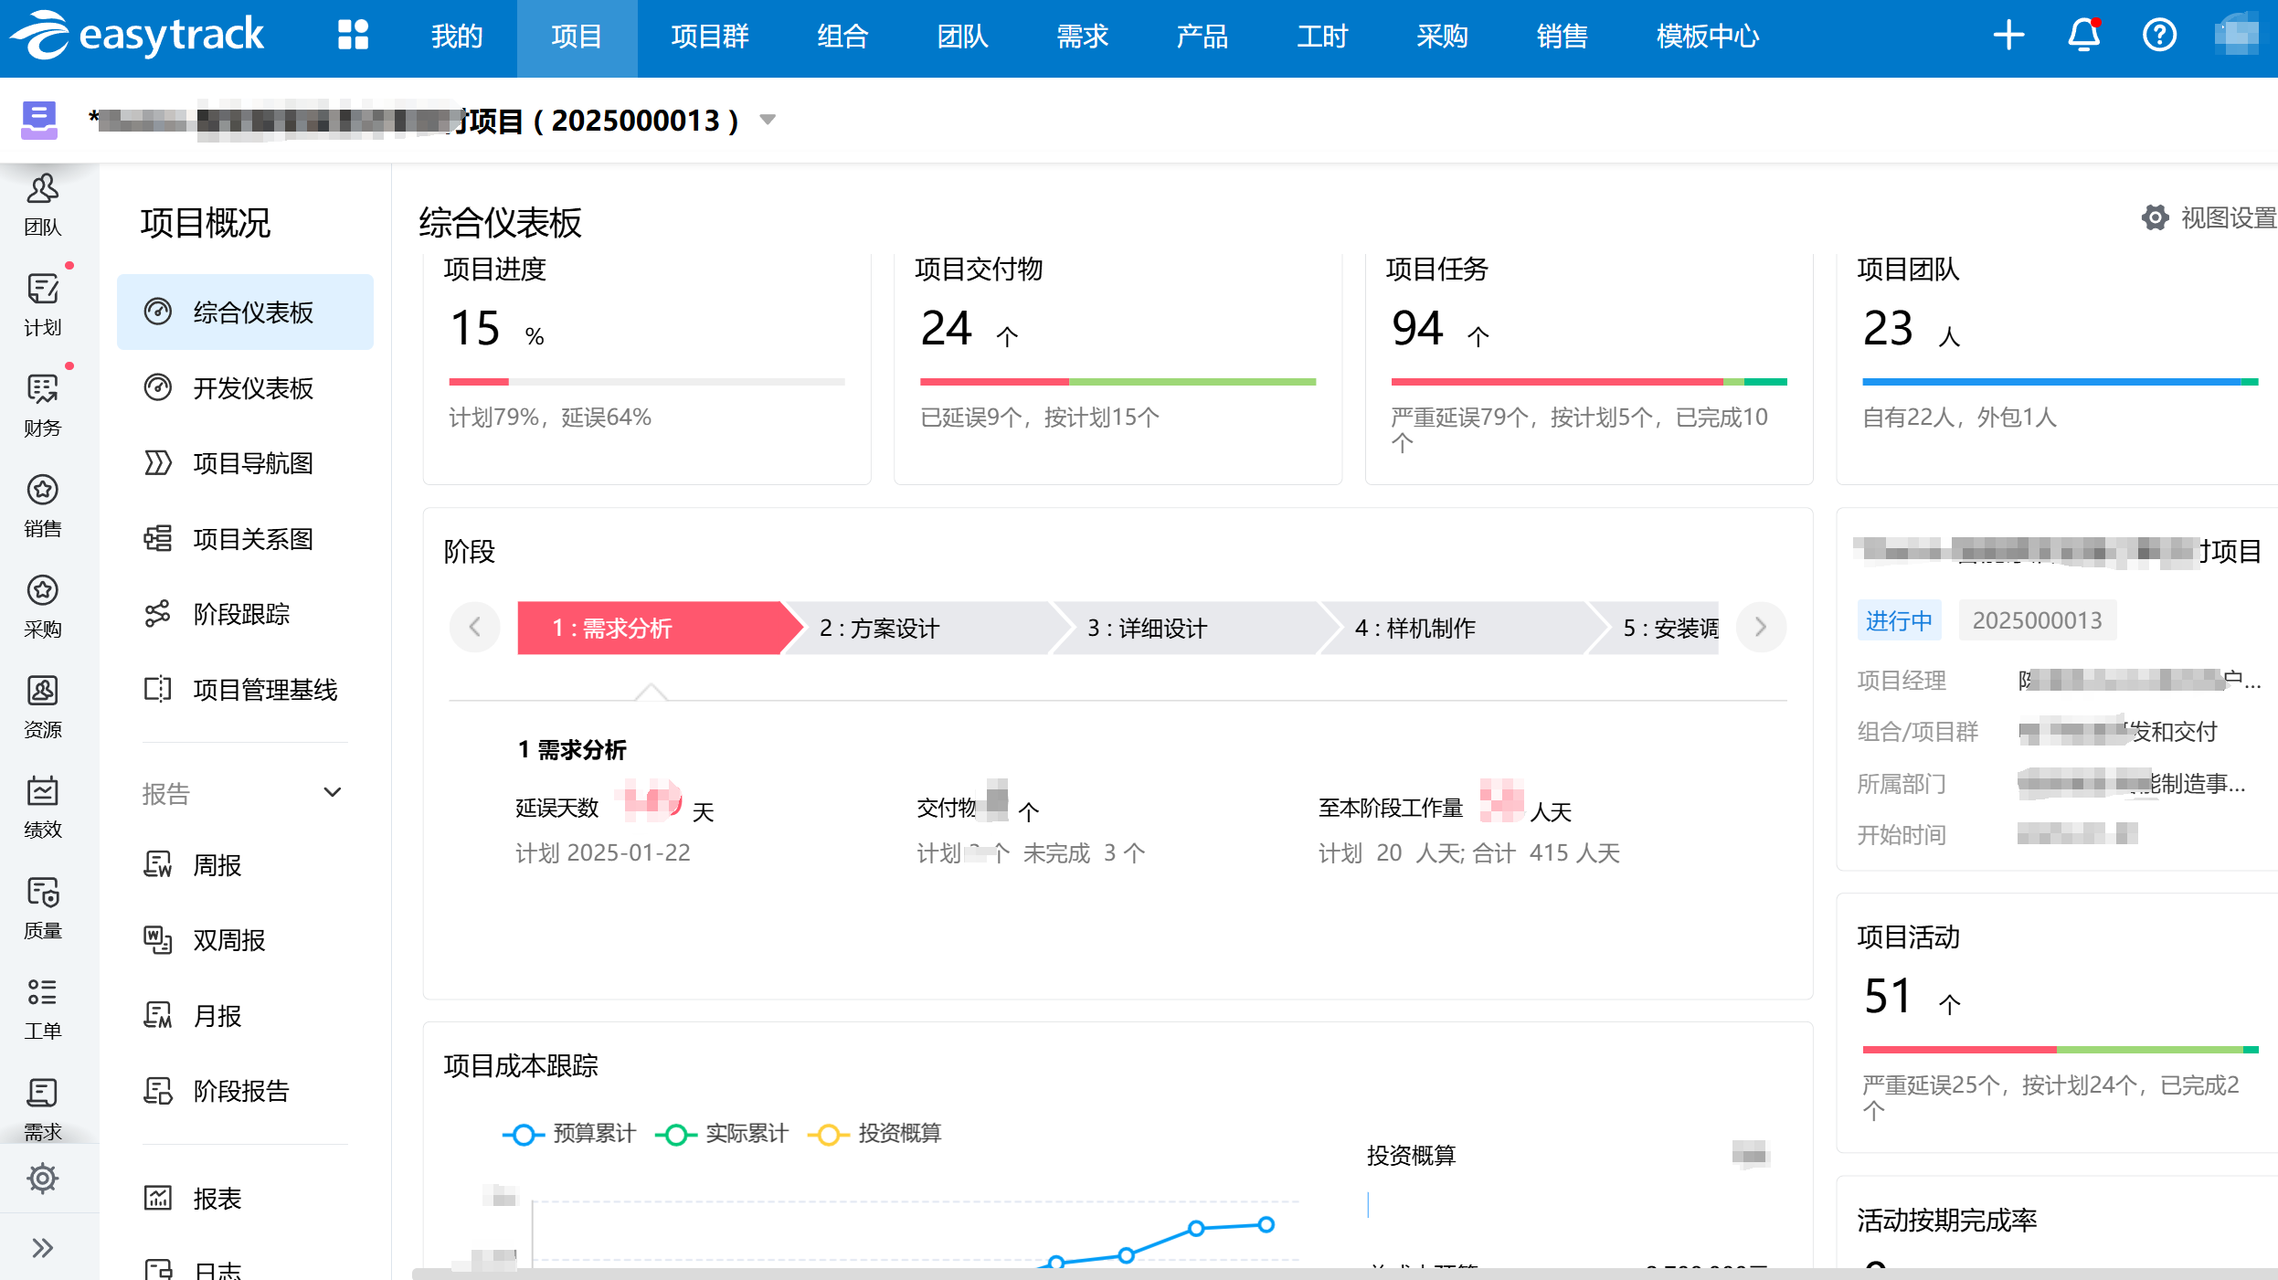The height and width of the screenshot is (1280, 2278).
Task: Toggle the 预算累计 legend series
Action: tap(569, 1134)
